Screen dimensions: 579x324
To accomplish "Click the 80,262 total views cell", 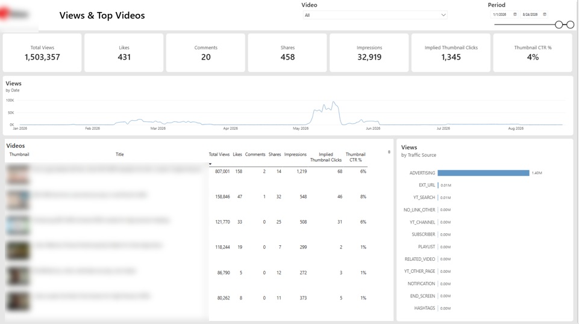I will 224,298.
